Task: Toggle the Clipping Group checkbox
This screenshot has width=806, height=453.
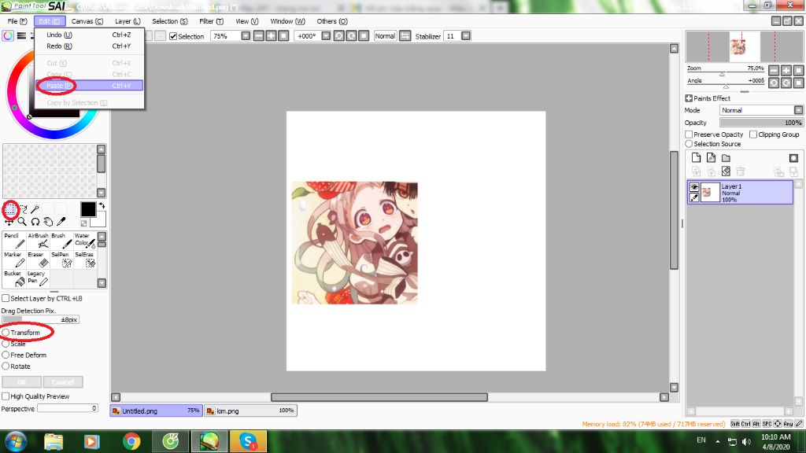Action: click(752, 134)
